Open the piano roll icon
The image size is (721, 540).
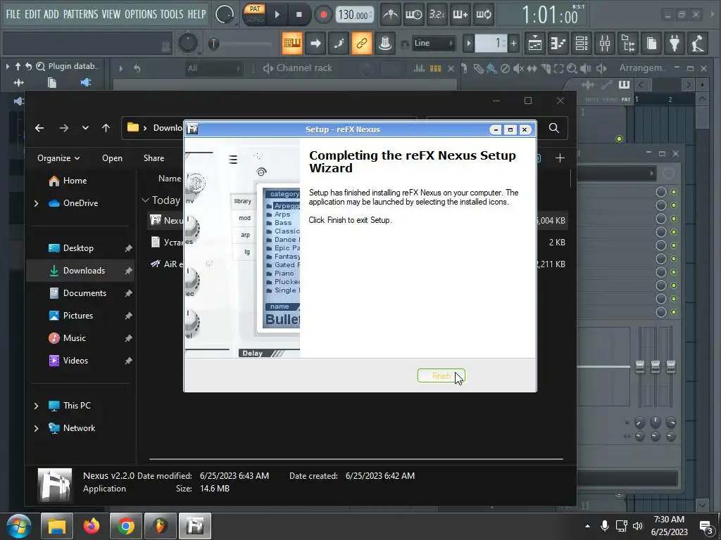558,43
